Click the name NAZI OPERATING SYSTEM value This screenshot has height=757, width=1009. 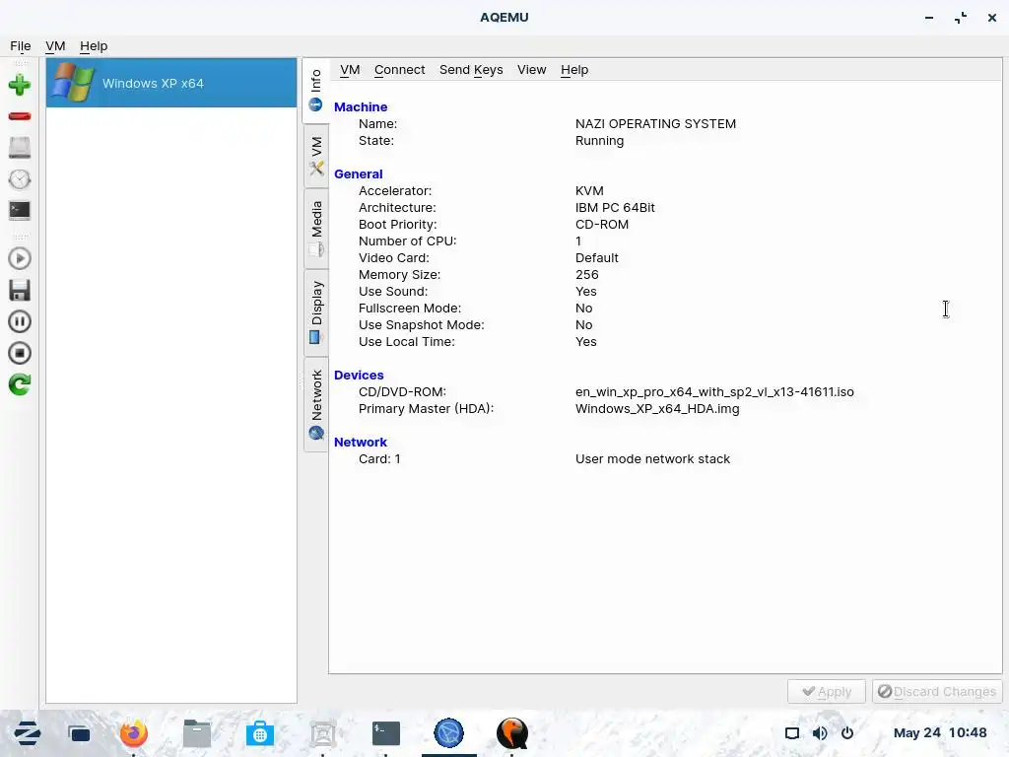click(655, 123)
